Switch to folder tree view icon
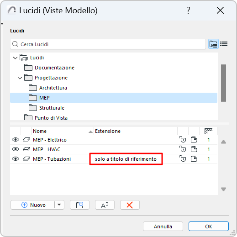Viewport: 237px width, 237px height. point(213,44)
